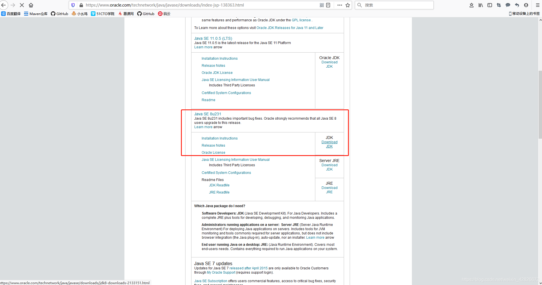
Task: Open the first GitHub bookmark
Action: click(x=60, y=14)
